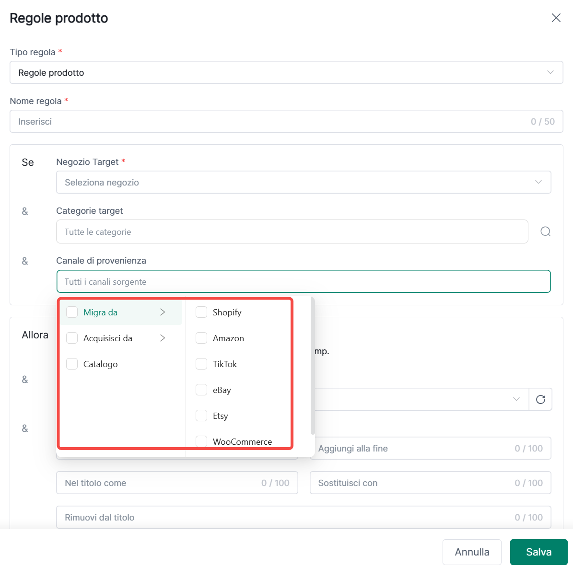
Task: Open the Tipo regola dropdown
Action: (x=286, y=72)
